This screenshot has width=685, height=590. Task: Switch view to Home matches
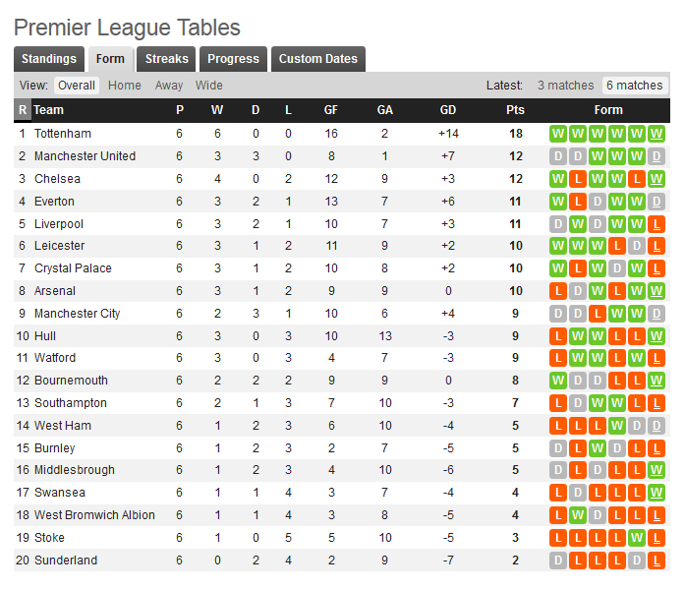pos(125,86)
